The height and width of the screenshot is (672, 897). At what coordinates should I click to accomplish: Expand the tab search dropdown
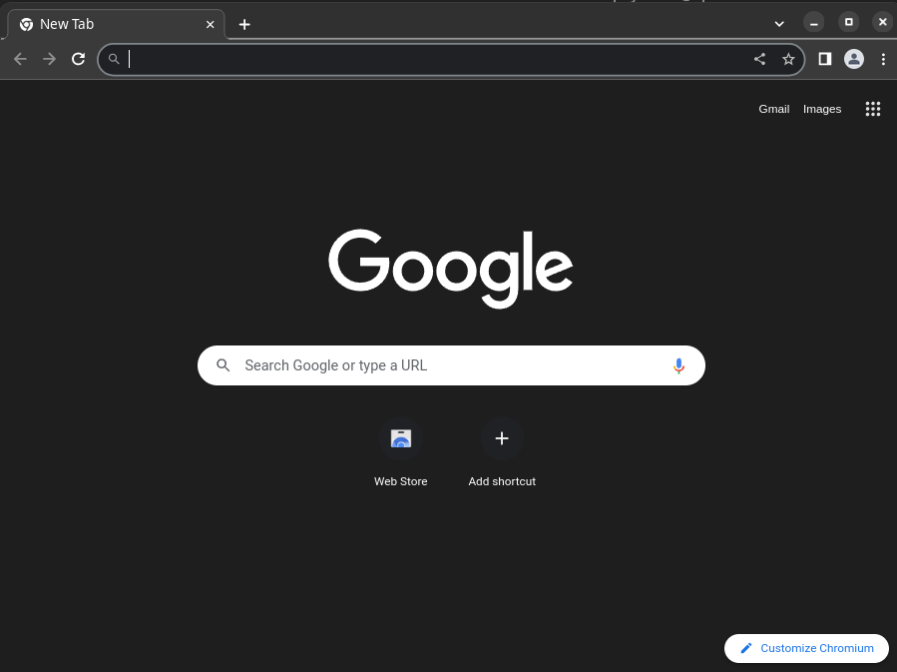(x=778, y=24)
